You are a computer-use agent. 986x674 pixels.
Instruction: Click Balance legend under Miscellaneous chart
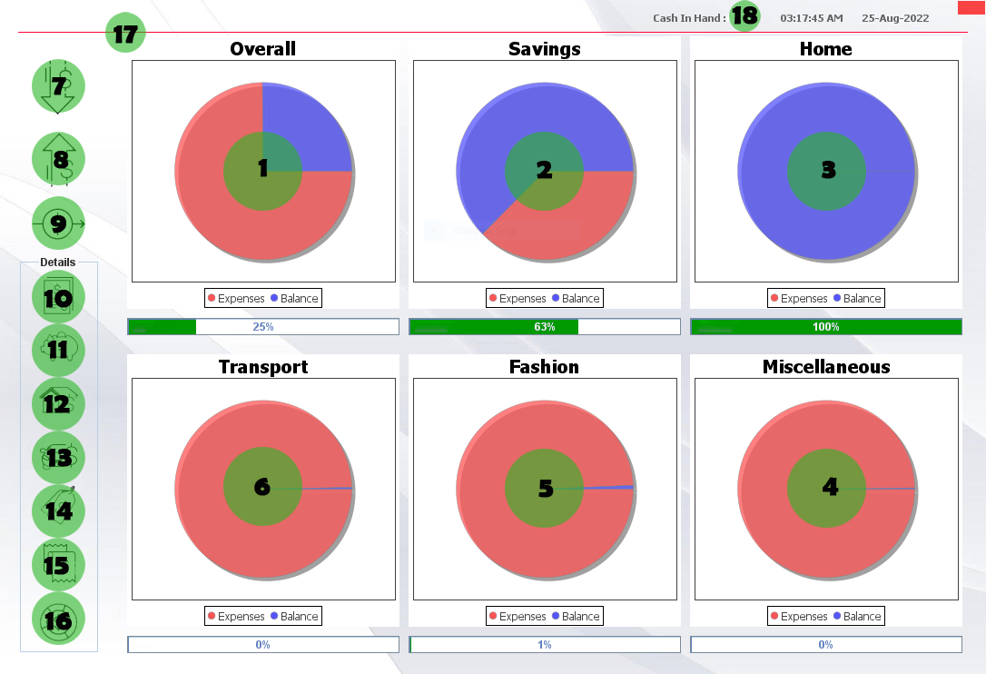tap(858, 616)
